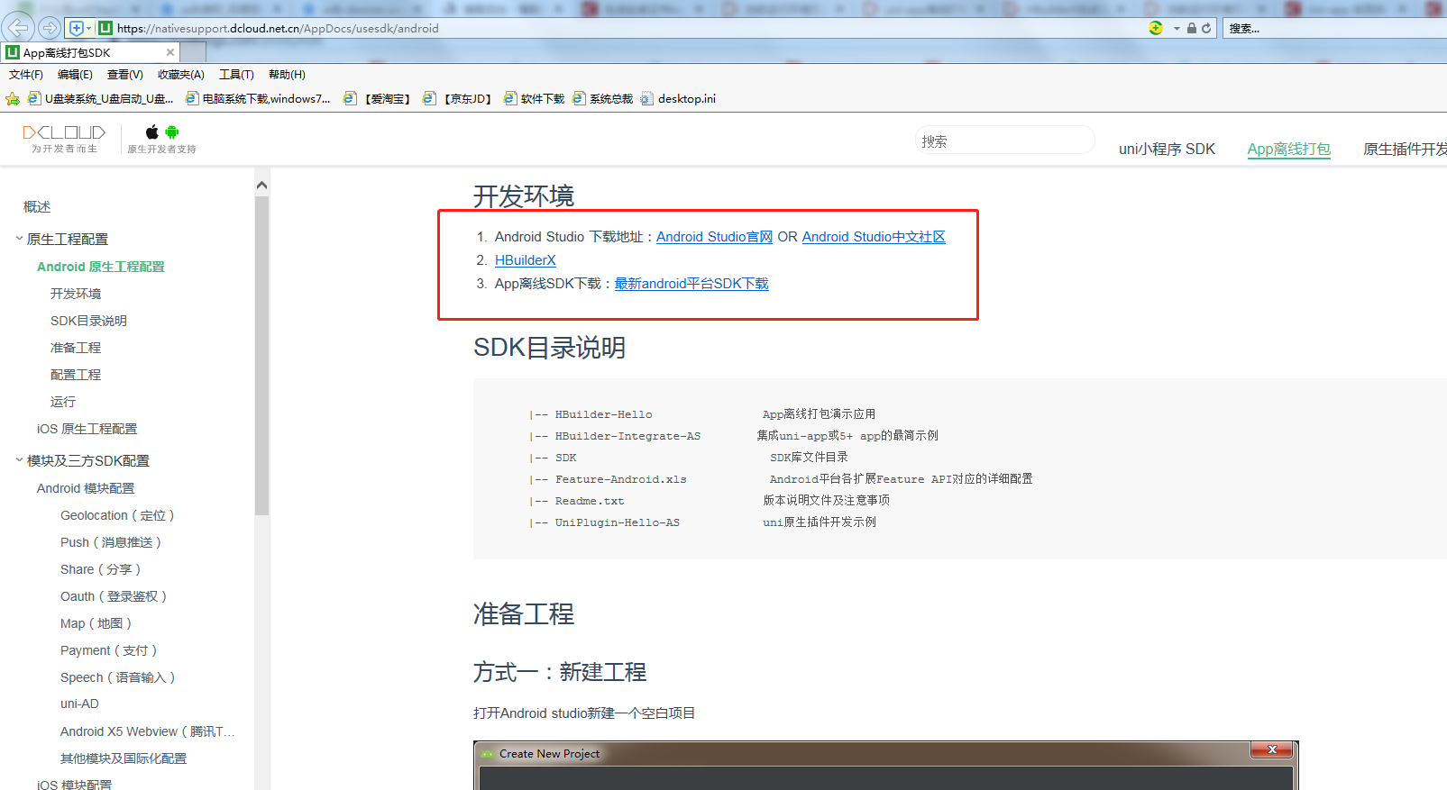The width and height of the screenshot is (1447, 790).
Task: Switch to App离线打包 nav tab
Action: 1289,149
